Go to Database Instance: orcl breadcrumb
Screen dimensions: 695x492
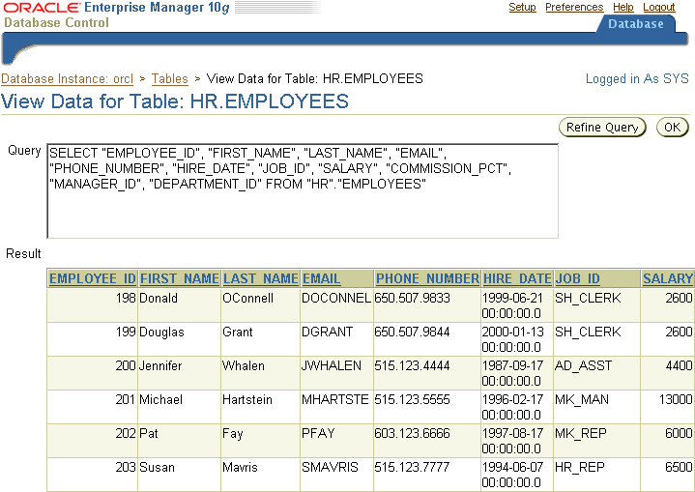[x=67, y=79]
